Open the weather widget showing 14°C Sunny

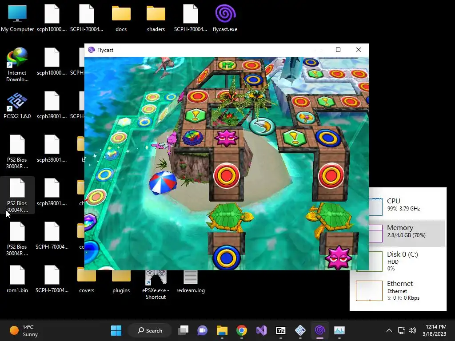(x=24, y=330)
